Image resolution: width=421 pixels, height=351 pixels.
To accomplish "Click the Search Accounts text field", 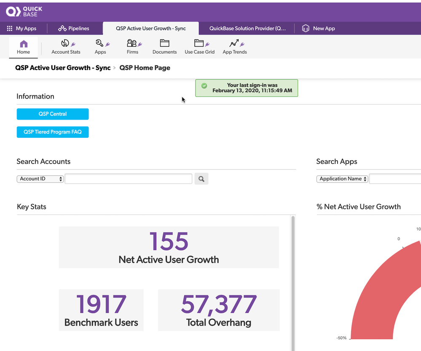I will (129, 179).
